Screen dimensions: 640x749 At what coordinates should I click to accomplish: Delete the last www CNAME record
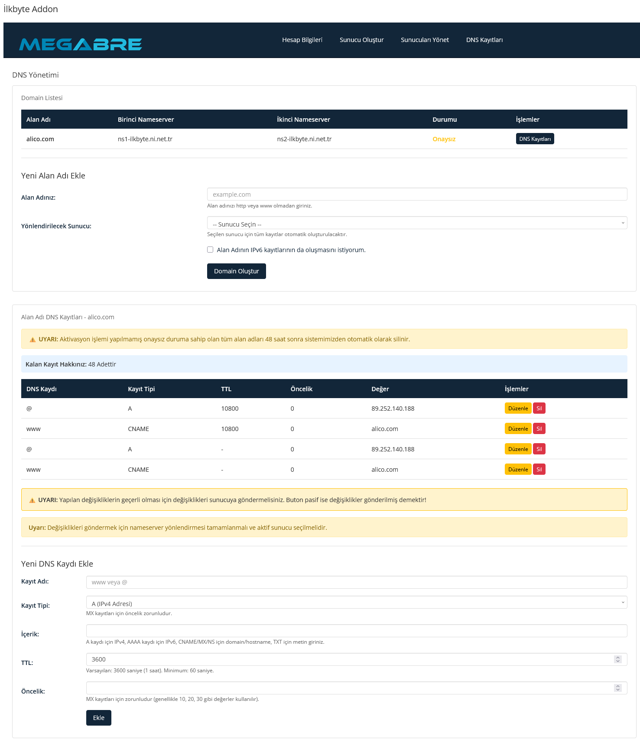click(539, 470)
